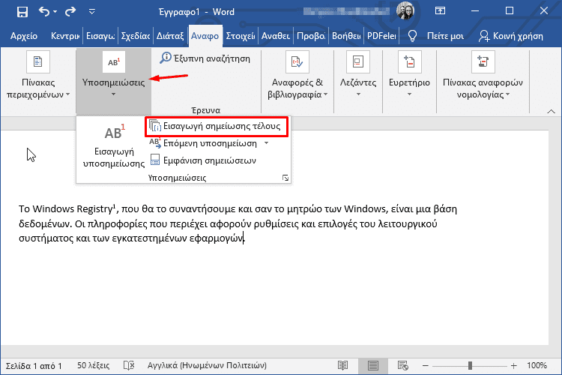The height and width of the screenshot is (375, 562).
Task: Click the Save icon in title bar
Action: tap(22, 12)
